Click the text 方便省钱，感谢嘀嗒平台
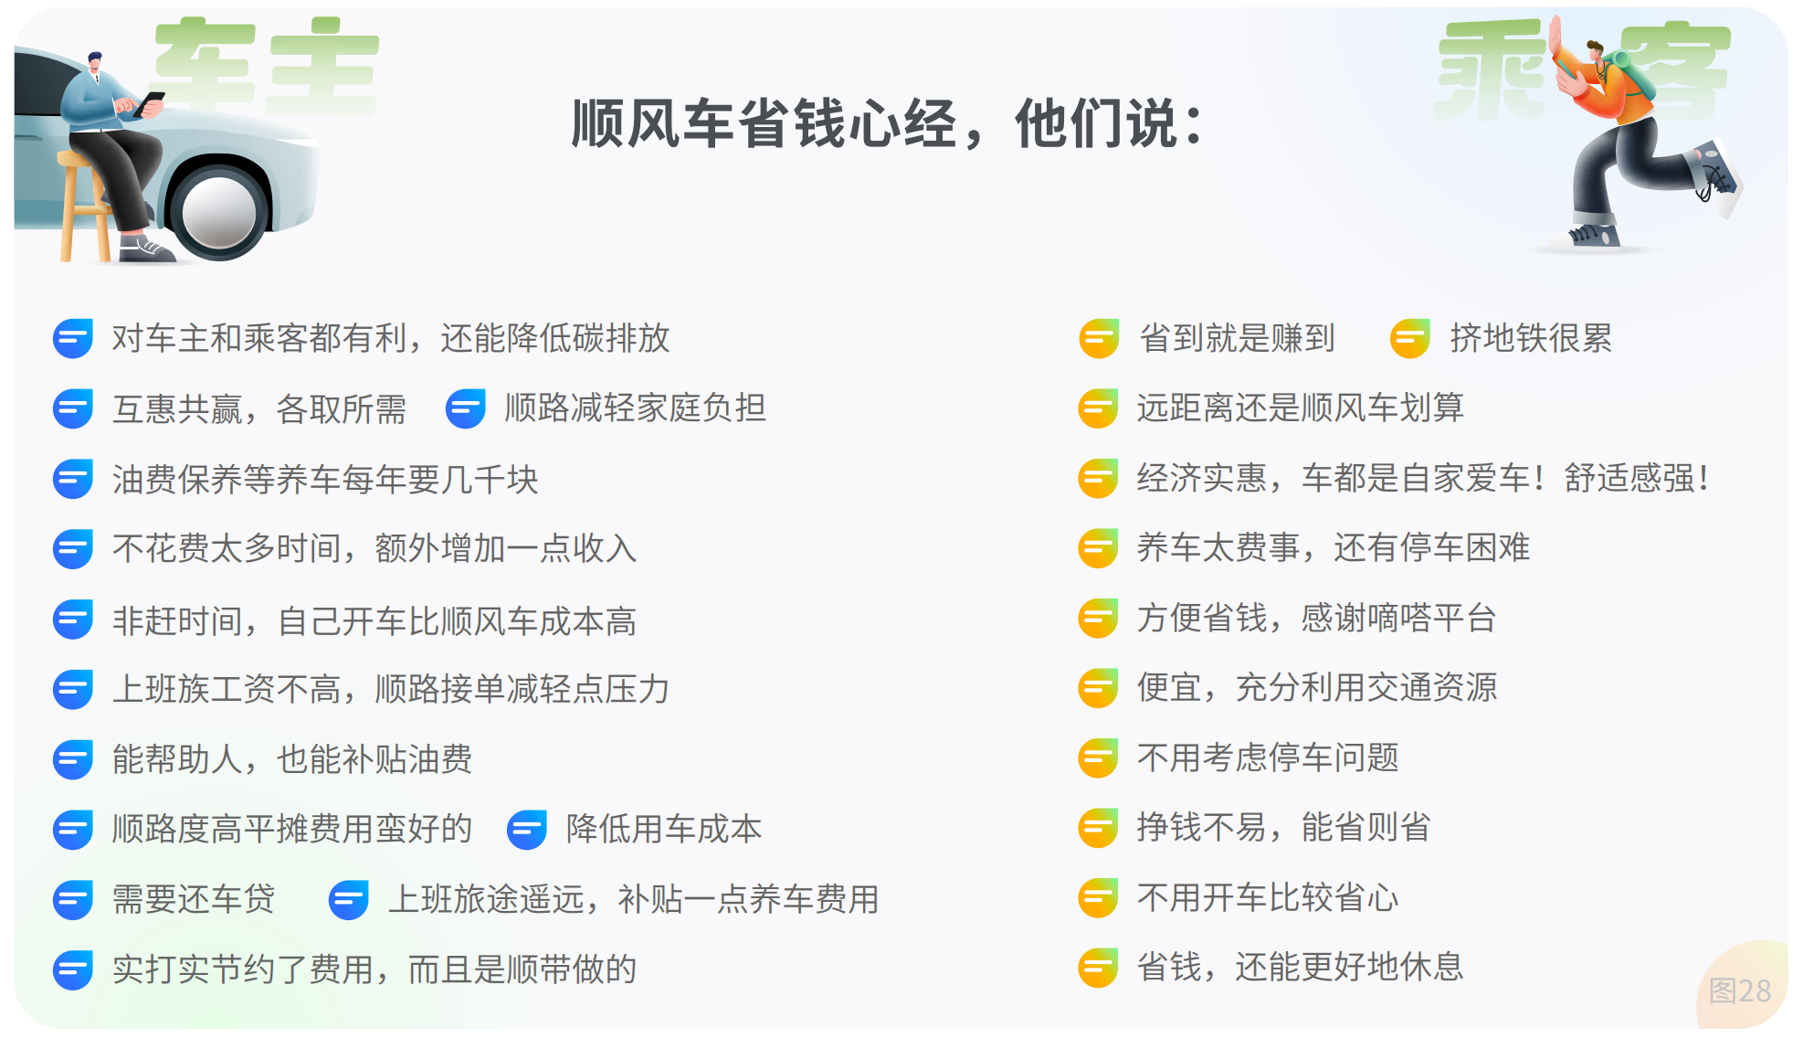Viewport: 1803px width, 1038px height. pos(1316,619)
